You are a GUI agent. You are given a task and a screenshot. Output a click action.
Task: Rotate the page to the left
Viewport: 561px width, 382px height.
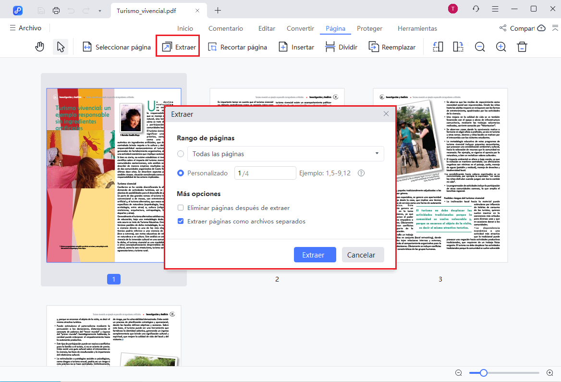[x=438, y=47]
